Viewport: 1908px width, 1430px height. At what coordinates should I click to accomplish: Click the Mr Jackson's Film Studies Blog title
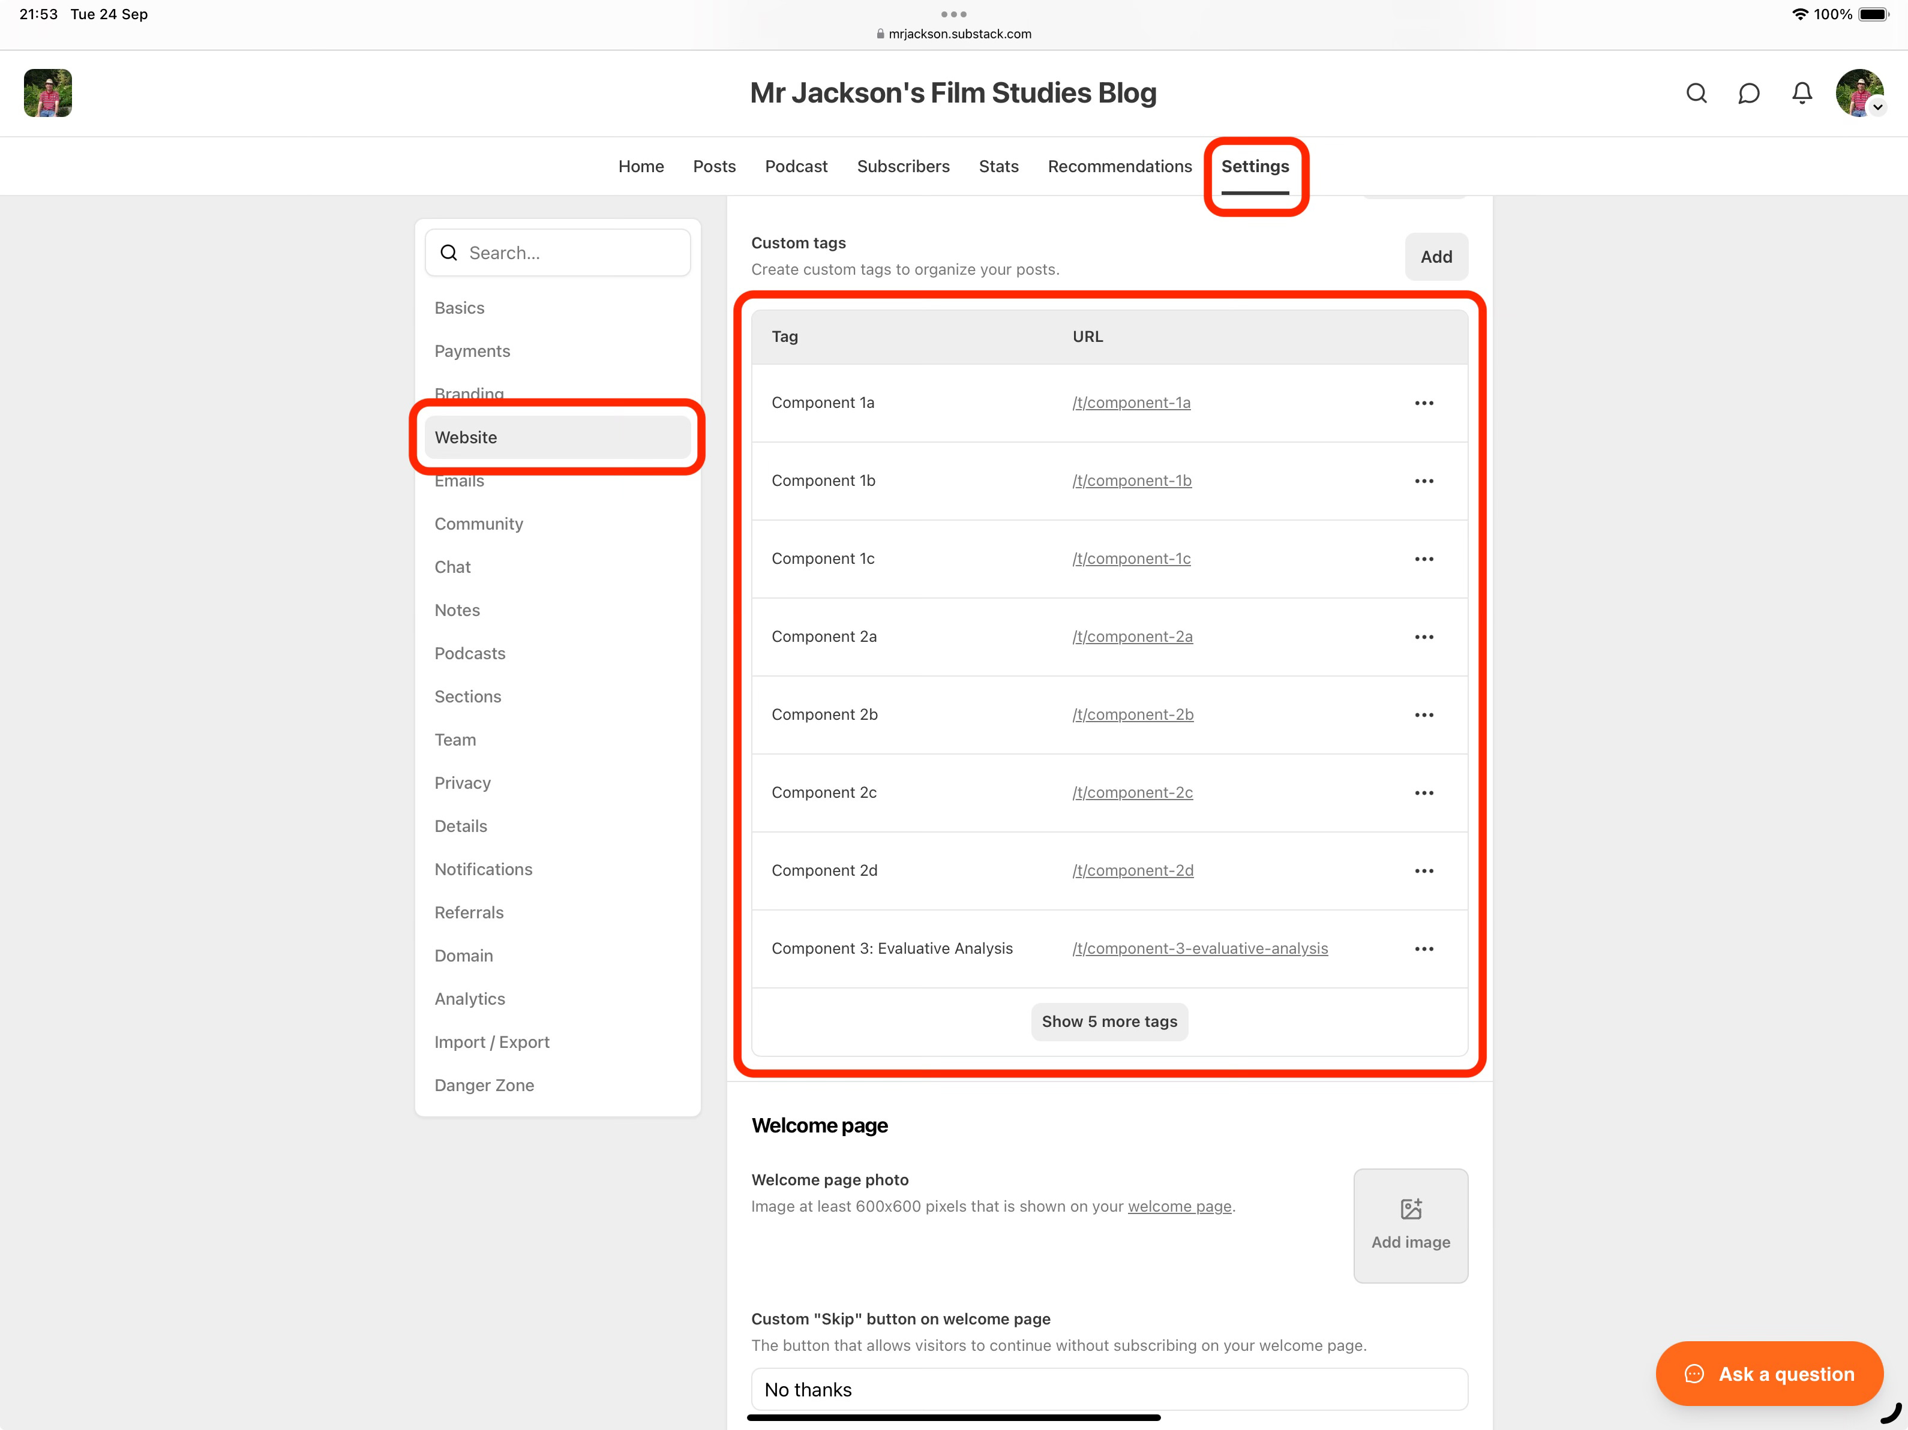[x=953, y=93]
